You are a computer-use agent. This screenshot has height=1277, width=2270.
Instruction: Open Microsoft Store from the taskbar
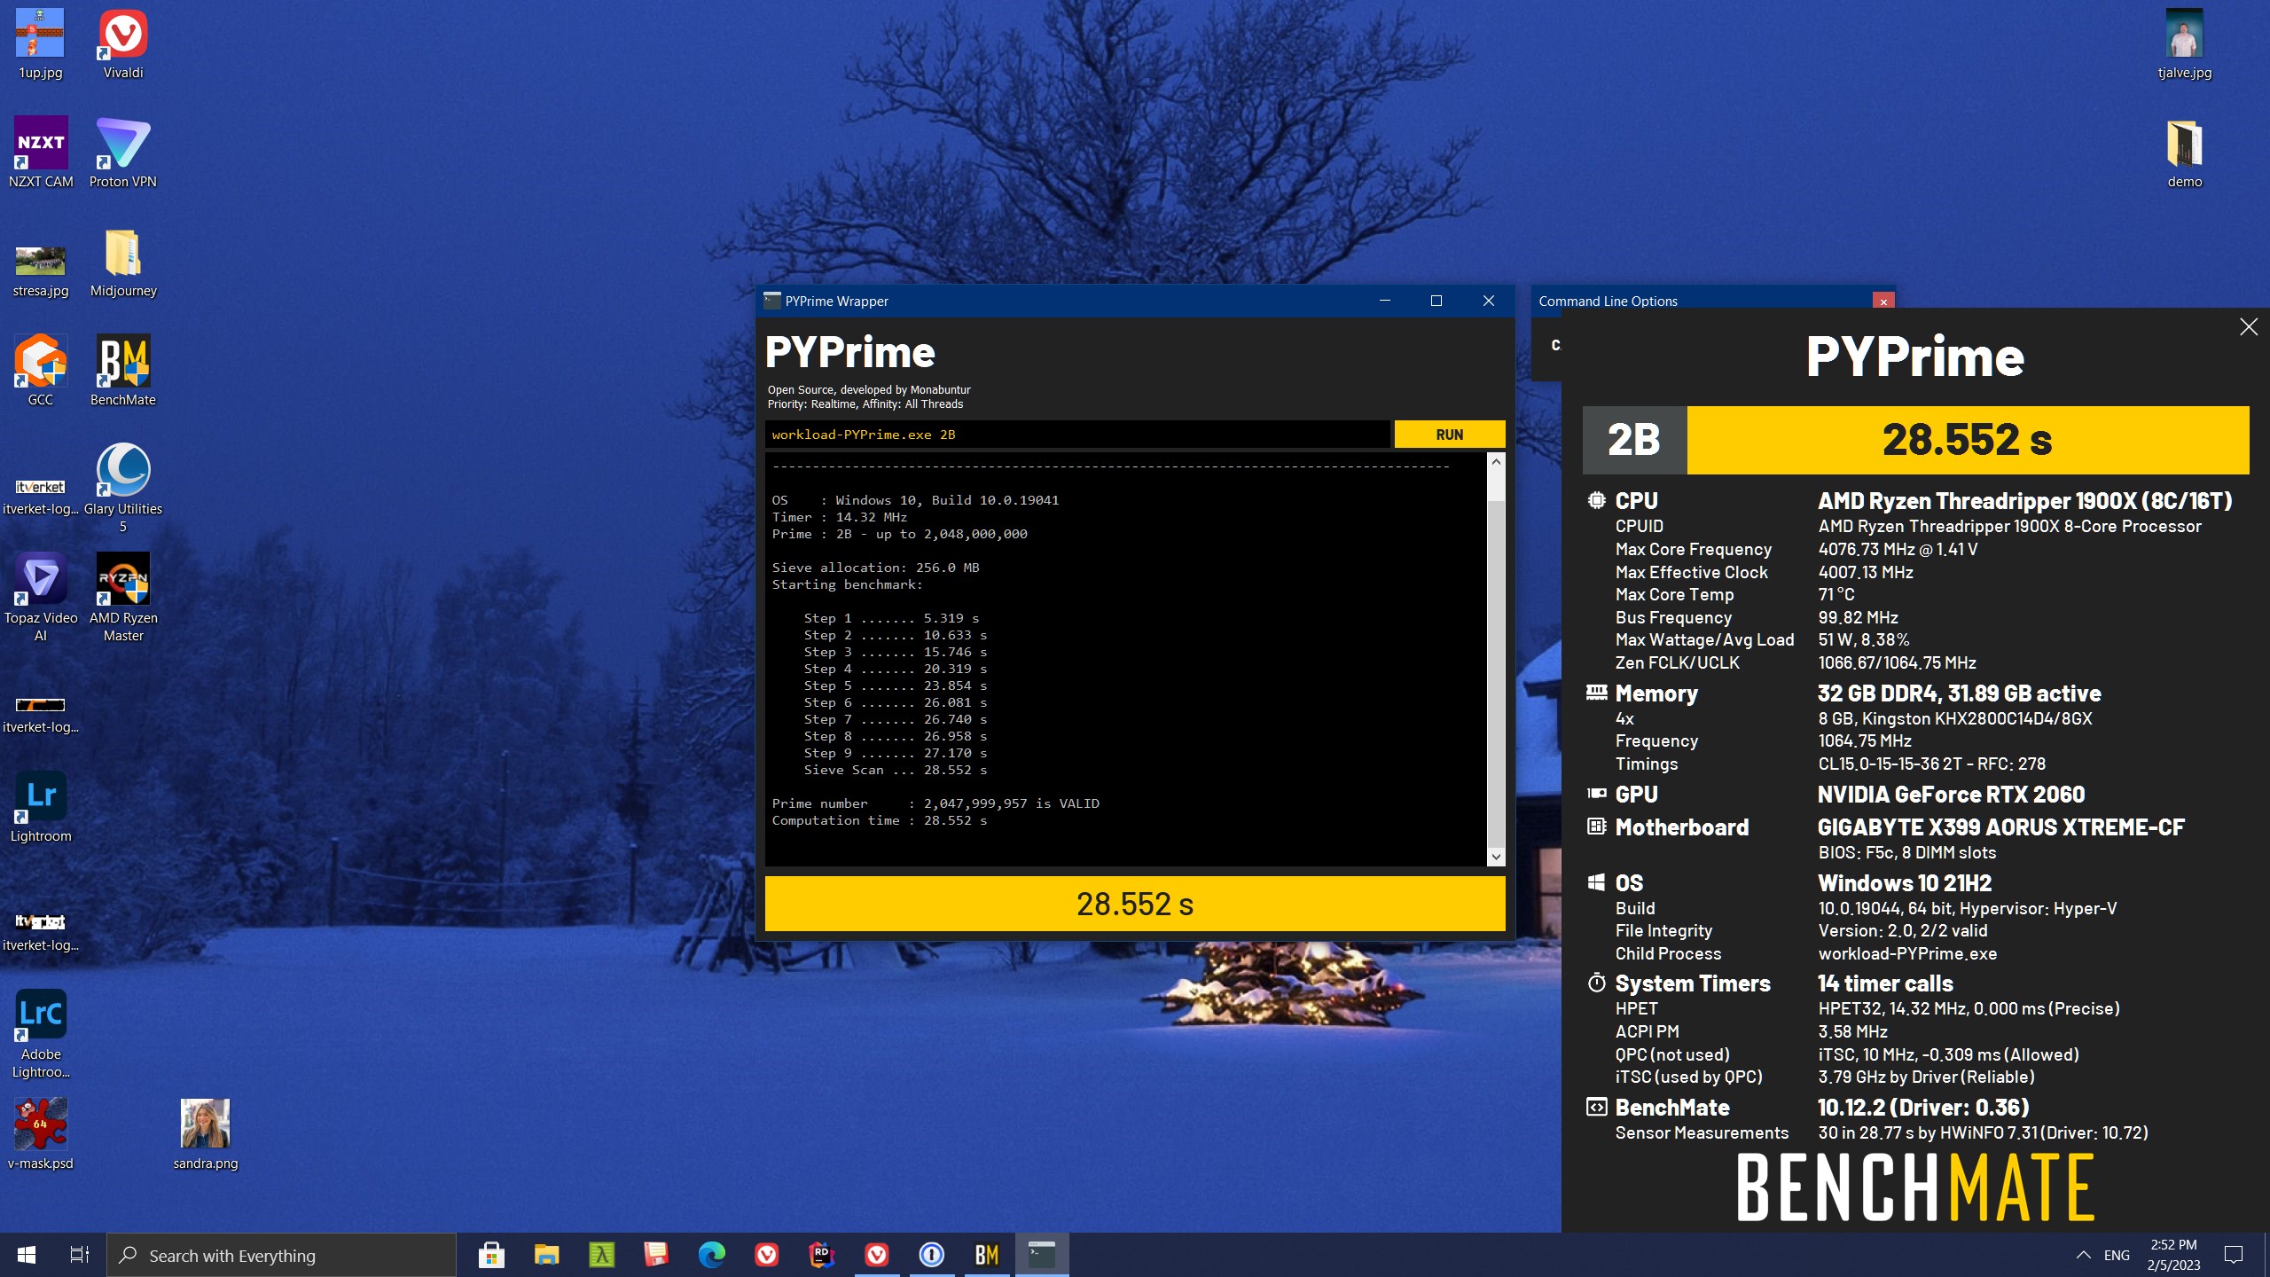click(x=491, y=1255)
